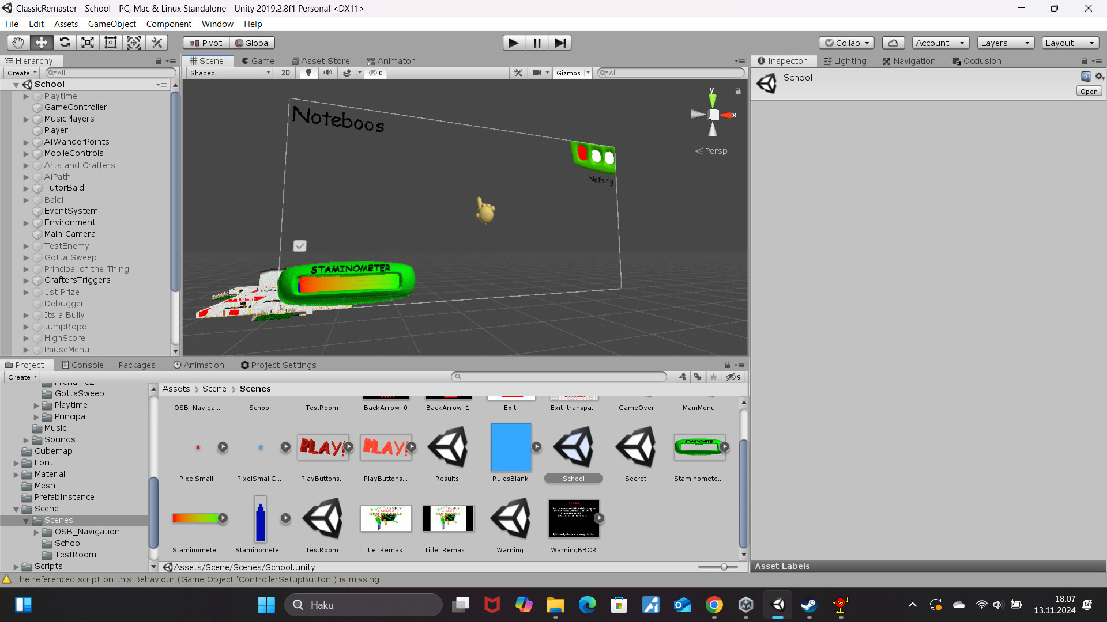
Task: Select the Scale tool
Action: pyautogui.click(x=88, y=43)
